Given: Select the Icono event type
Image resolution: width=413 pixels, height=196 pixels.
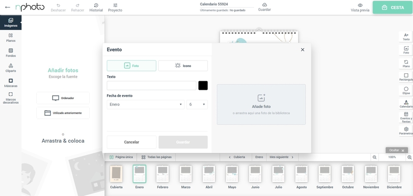Looking at the screenshot, I should click(x=183, y=66).
